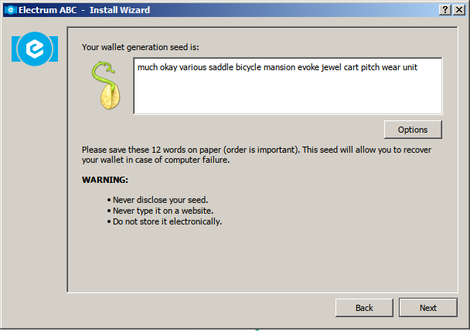Click the "Please save these 12 words" paragraph

(257, 155)
